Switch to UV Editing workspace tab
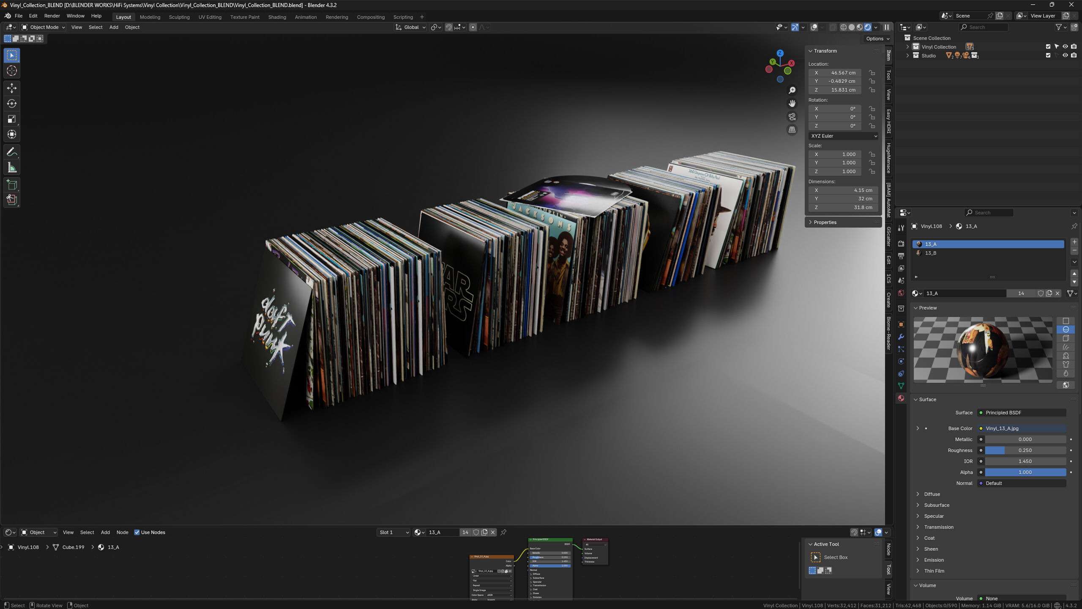 210,17
